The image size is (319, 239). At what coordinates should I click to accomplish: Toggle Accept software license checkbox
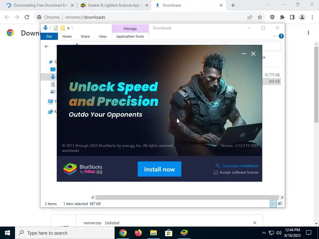[x=216, y=172]
